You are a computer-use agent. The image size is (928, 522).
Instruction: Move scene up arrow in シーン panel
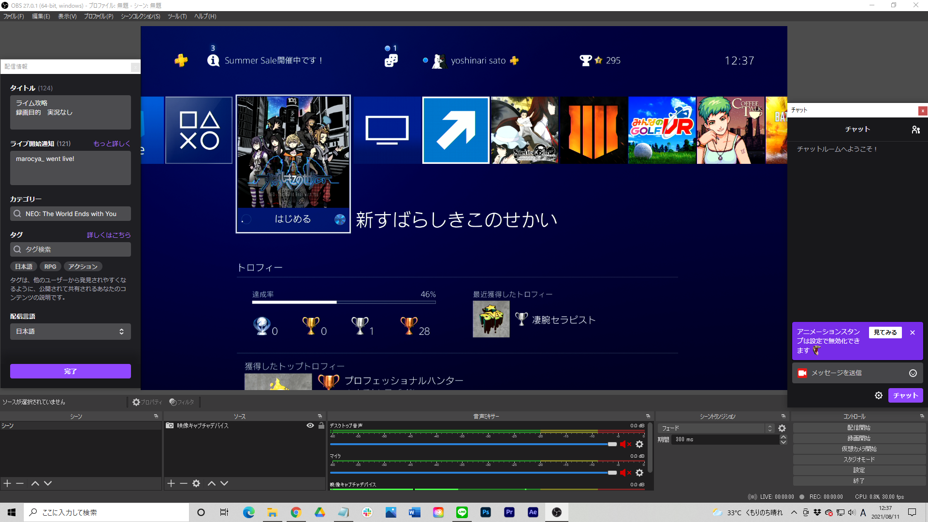click(x=35, y=483)
